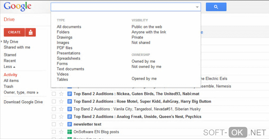Open Recent items
The image size is (269, 139).
pyautogui.click(x=10, y=61)
